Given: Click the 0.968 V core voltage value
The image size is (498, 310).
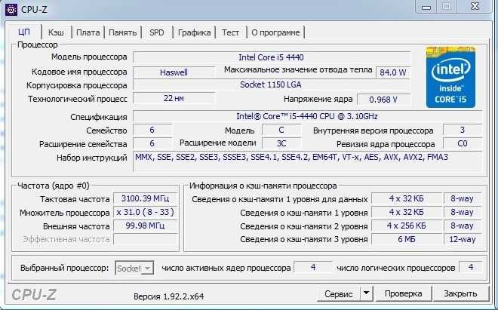Looking at the screenshot, I should 383,100.
